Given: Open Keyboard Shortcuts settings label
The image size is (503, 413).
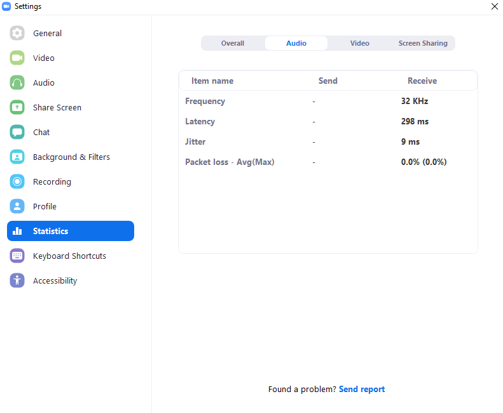Looking at the screenshot, I should pos(69,256).
